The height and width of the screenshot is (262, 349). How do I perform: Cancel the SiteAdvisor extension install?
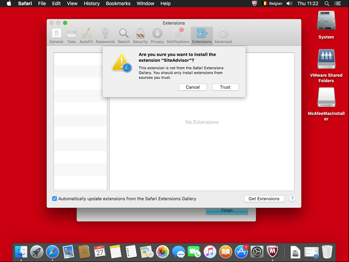pos(193,87)
